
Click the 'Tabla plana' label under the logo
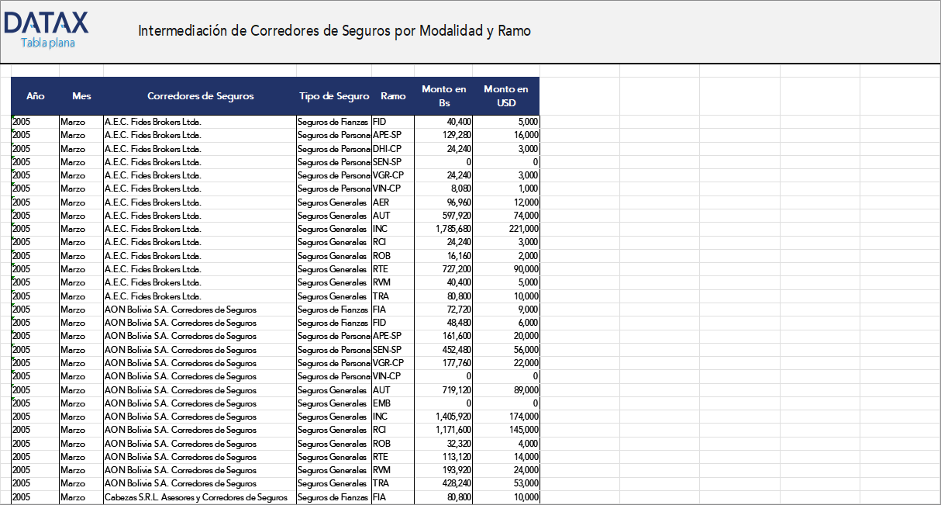48,43
